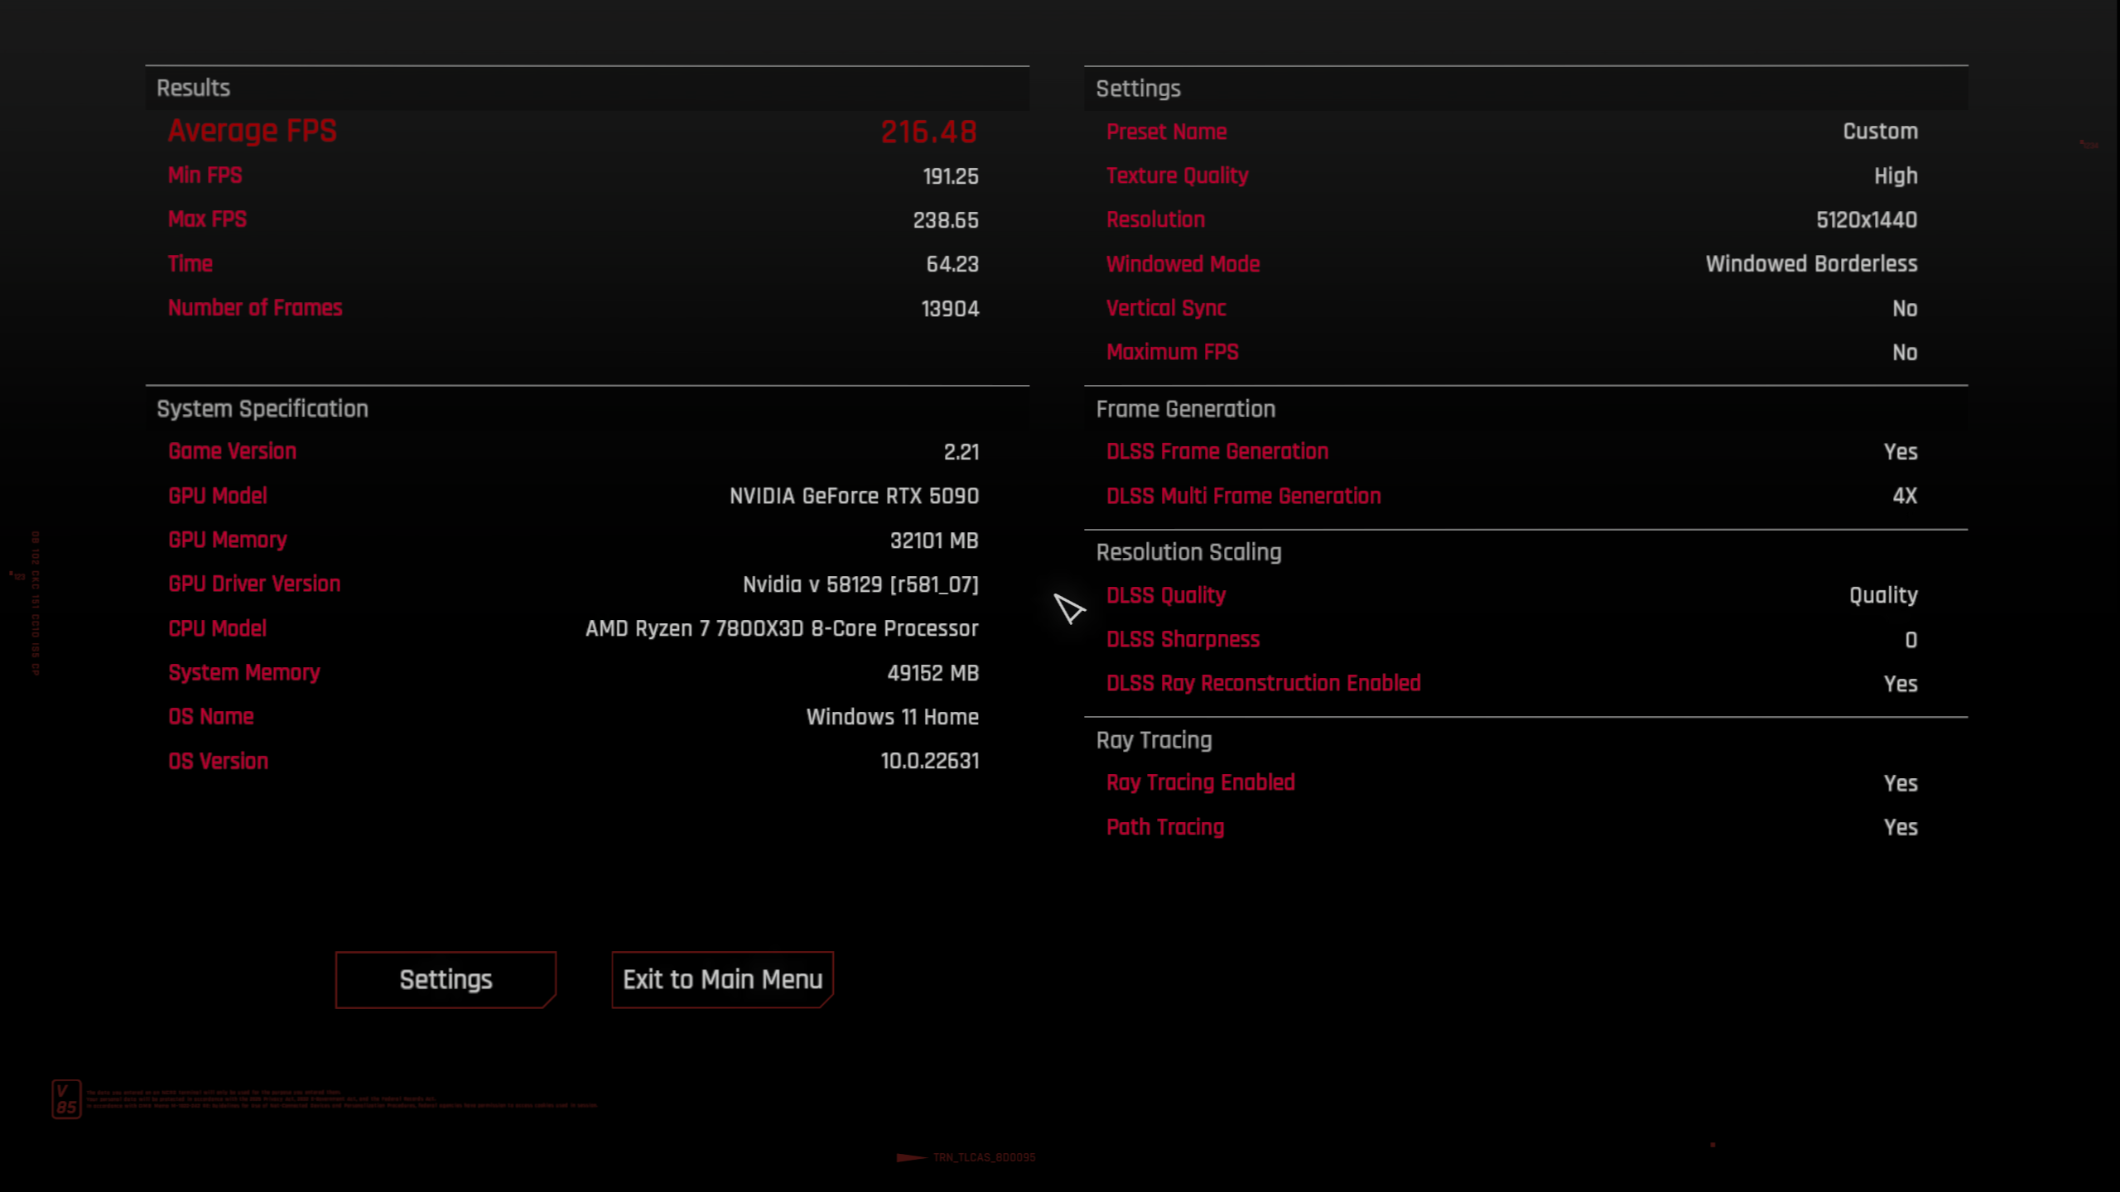Click the Resolution 5120x1440 value
This screenshot has width=2120, height=1192.
pos(1866,220)
